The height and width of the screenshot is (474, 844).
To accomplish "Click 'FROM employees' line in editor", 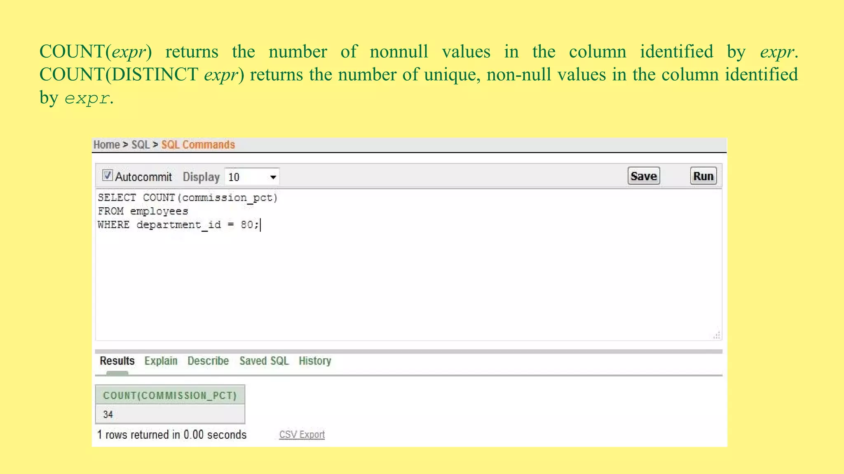I will coord(143,211).
